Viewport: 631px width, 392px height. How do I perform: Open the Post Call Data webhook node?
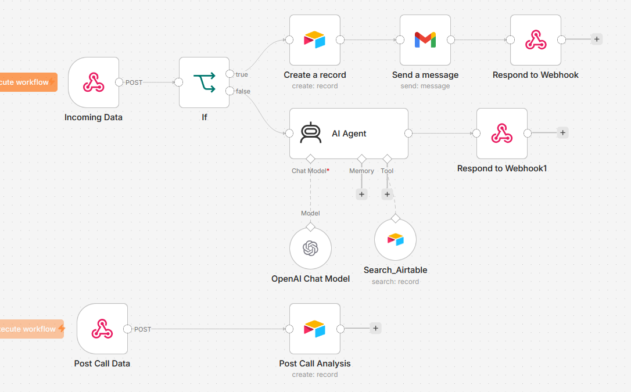click(102, 329)
